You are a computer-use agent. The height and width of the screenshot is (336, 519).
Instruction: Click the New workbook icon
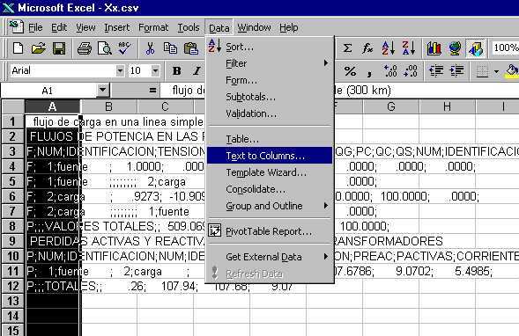tap(18, 48)
